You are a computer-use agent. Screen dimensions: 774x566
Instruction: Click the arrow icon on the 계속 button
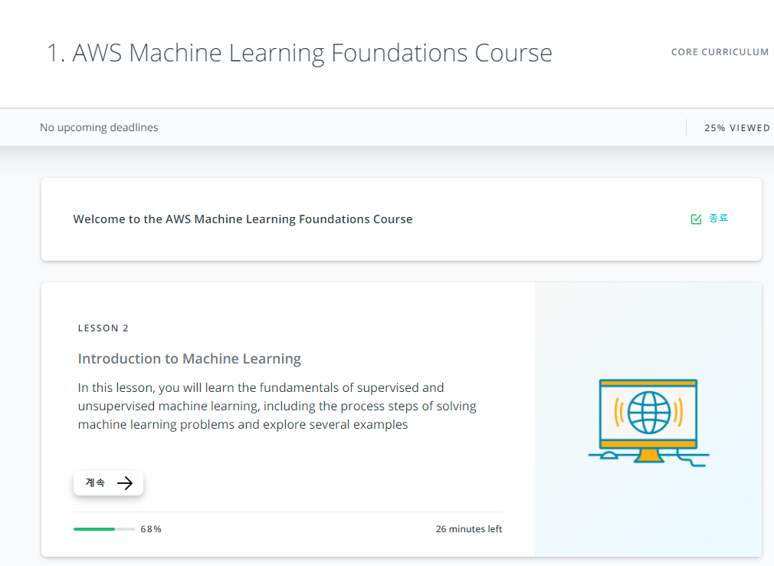125,483
